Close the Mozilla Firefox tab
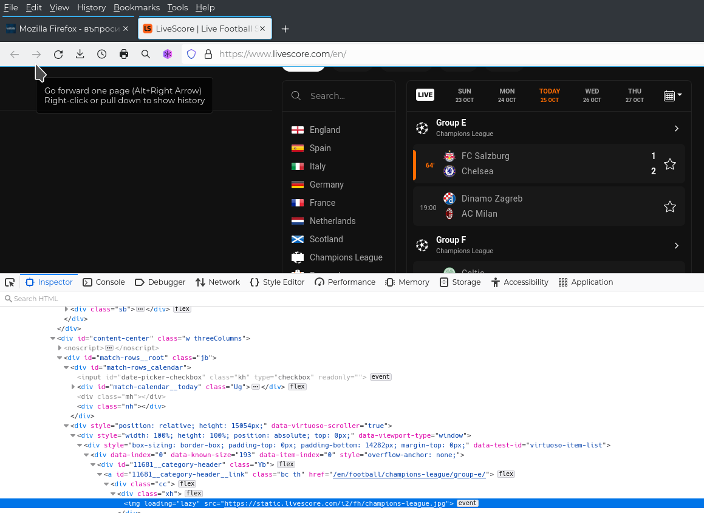704x513 pixels. pos(126,29)
